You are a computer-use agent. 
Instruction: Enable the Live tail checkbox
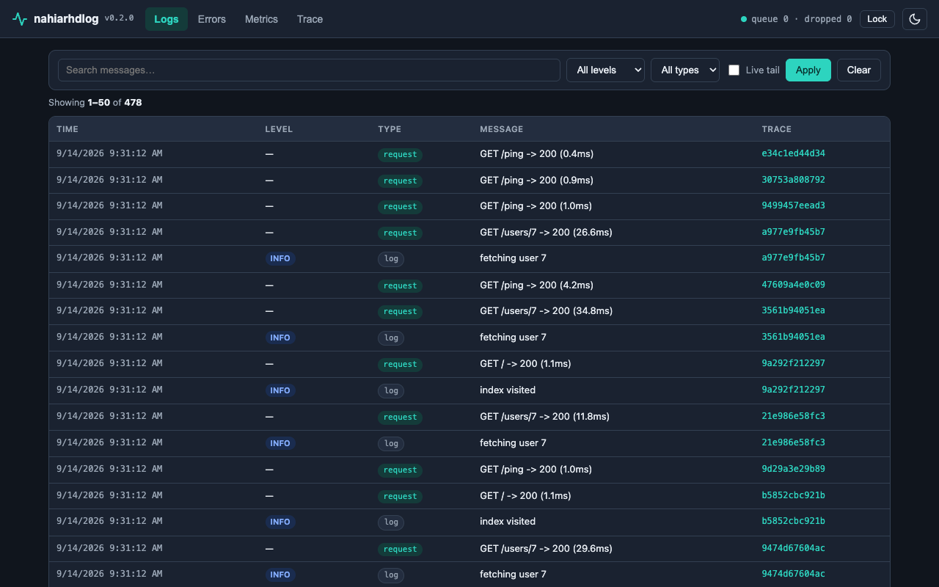[734, 70]
